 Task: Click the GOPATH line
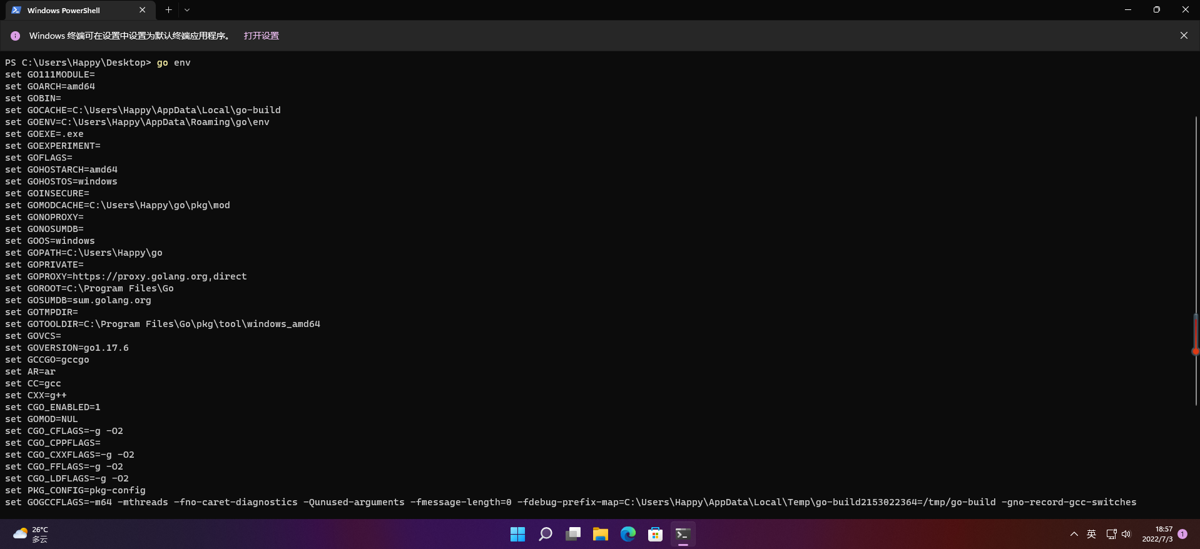click(84, 253)
